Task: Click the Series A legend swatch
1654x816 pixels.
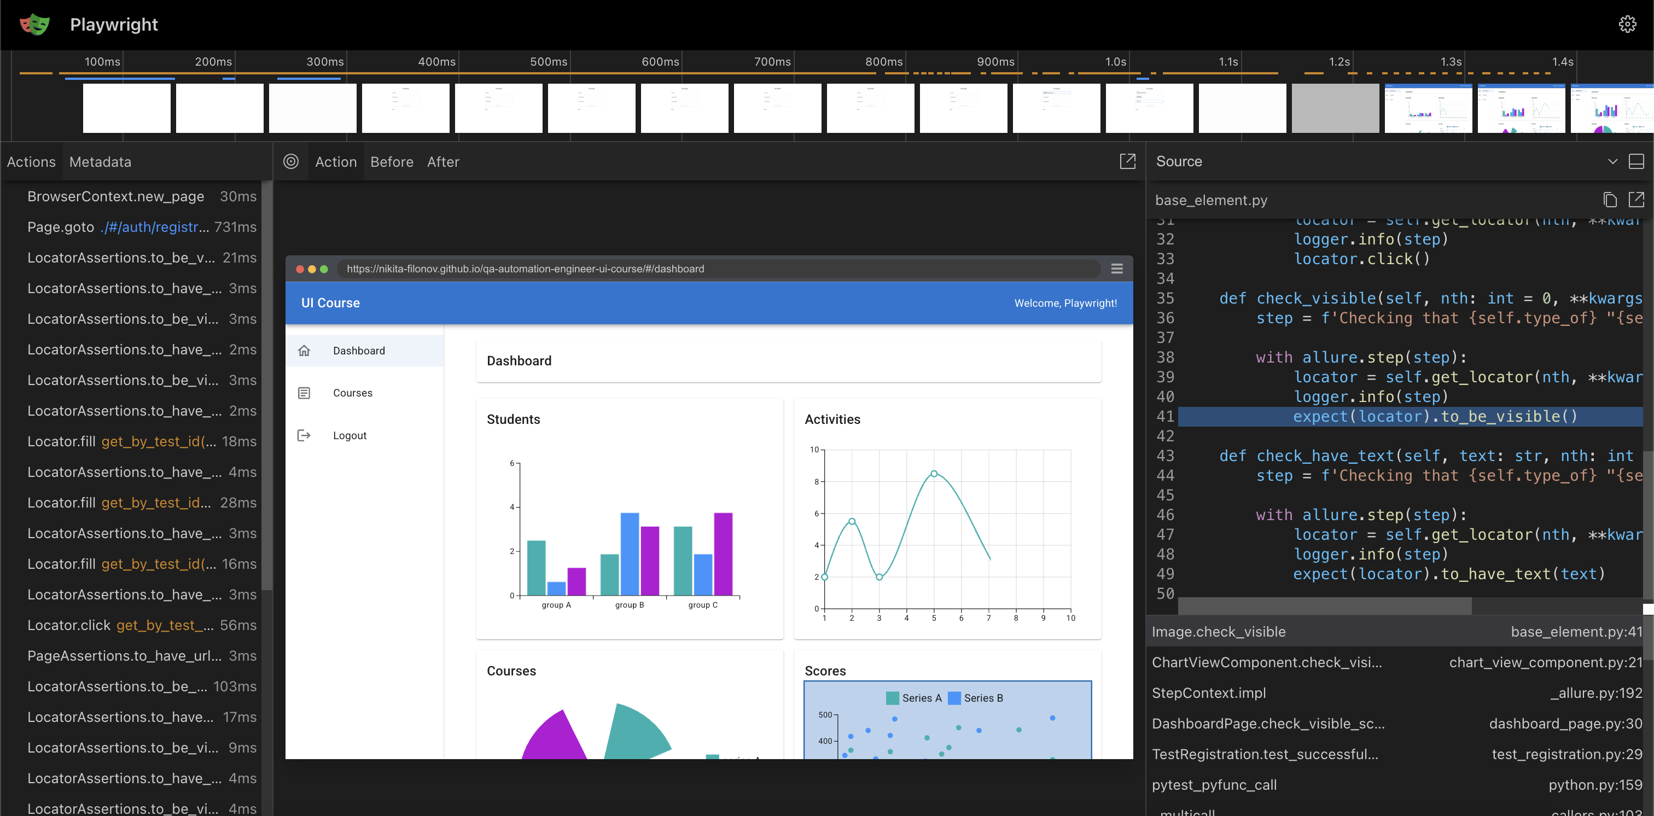Action: [x=892, y=698]
